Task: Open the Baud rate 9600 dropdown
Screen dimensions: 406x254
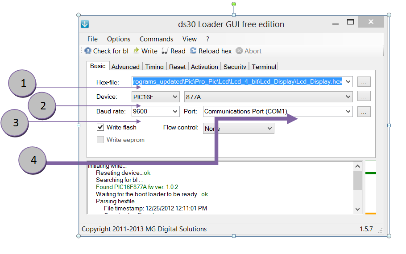Action: point(175,111)
